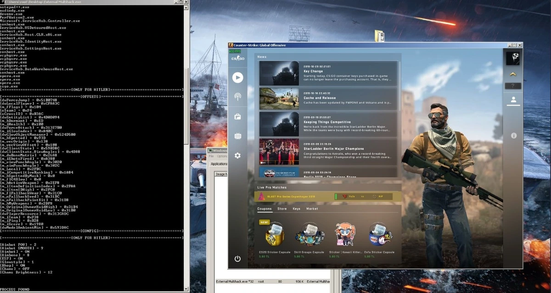Open the File menu in Windows Task Manager
The height and width of the screenshot is (293, 551).
point(211,156)
